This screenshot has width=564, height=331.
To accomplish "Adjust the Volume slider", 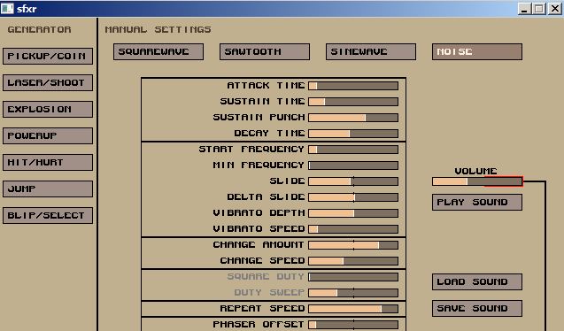I will [477, 181].
